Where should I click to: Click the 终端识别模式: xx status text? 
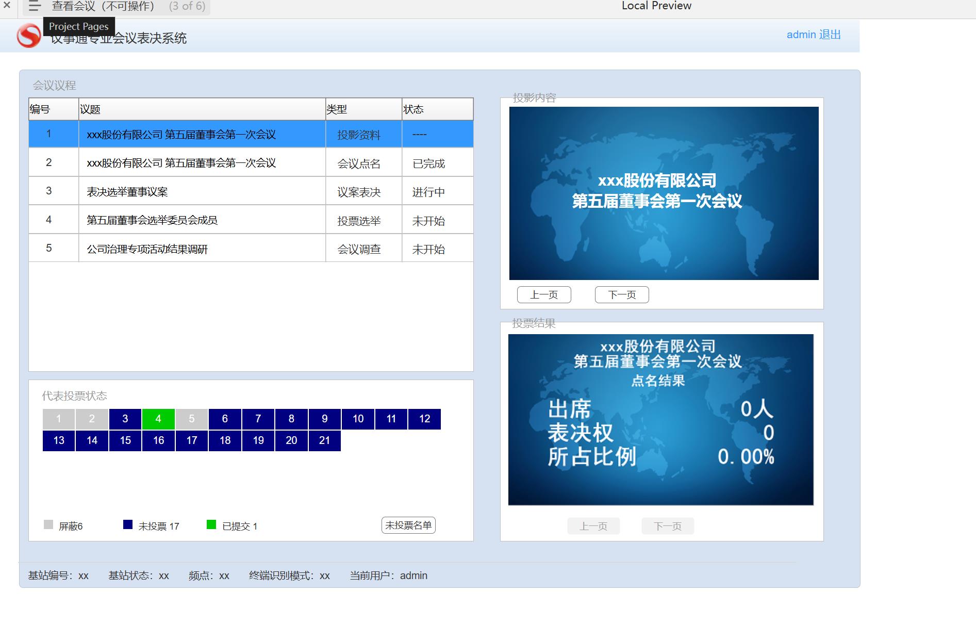(289, 575)
